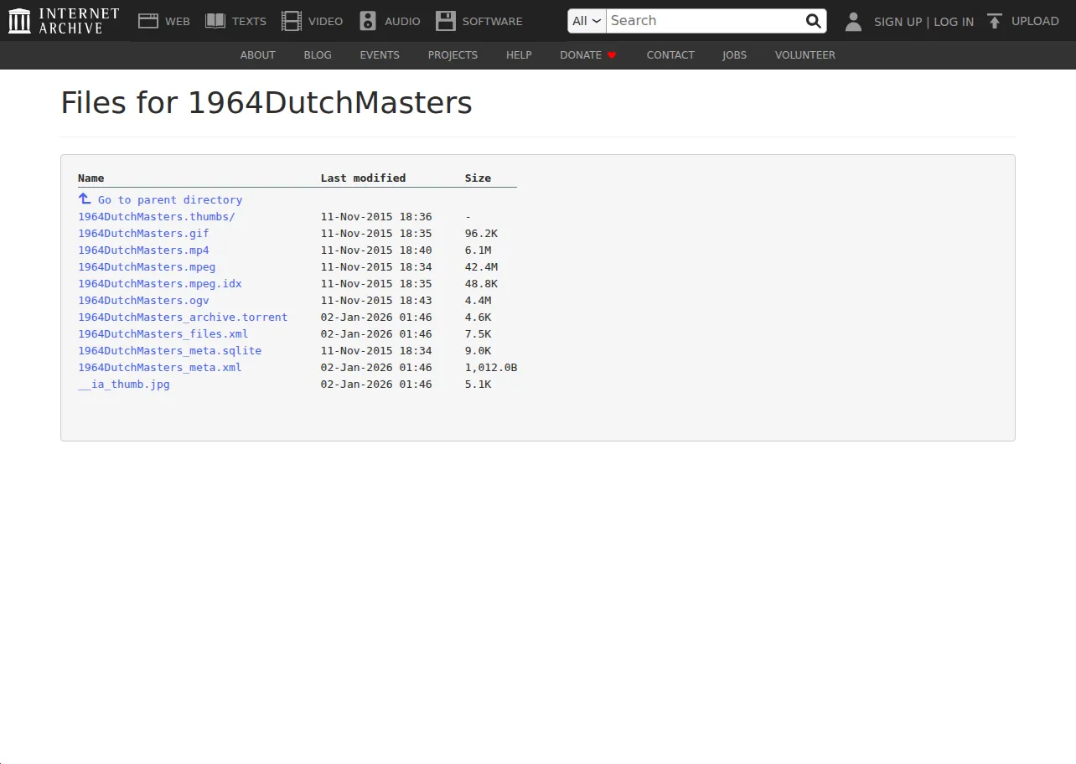Expand the All search scope dropdown
Viewport: 1076px width, 764px height.
click(587, 21)
